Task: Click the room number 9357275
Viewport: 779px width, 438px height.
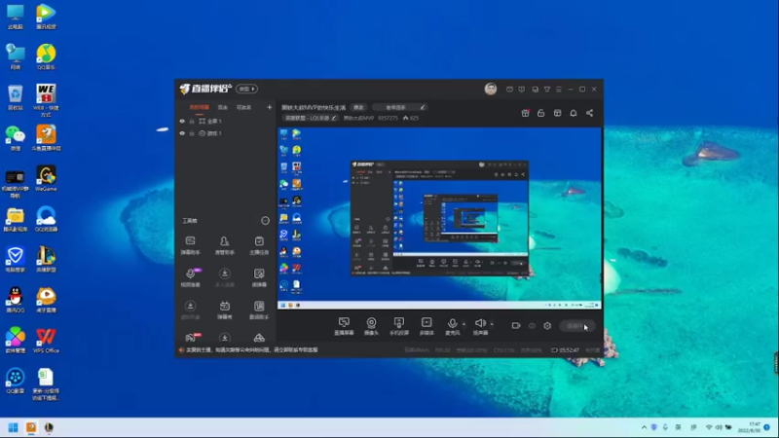Action: click(388, 118)
